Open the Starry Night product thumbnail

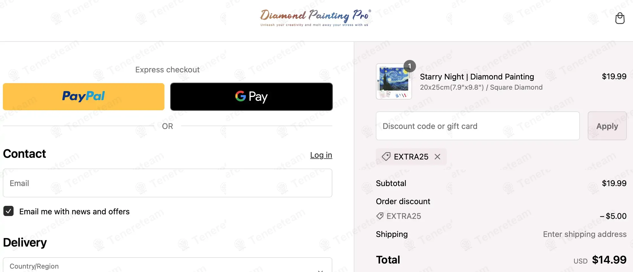394,82
